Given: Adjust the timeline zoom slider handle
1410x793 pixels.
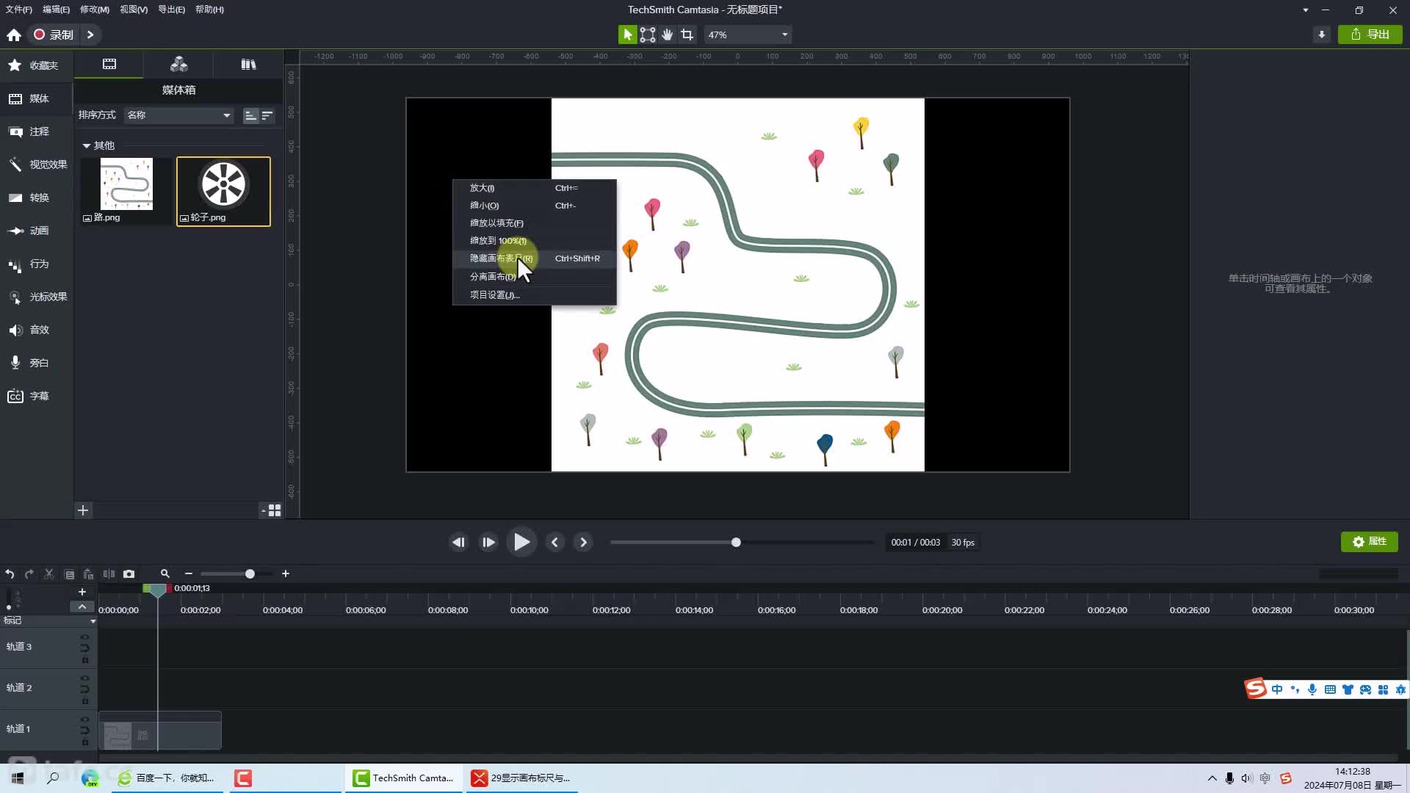Looking at the screenshot, I should (250, 573).
